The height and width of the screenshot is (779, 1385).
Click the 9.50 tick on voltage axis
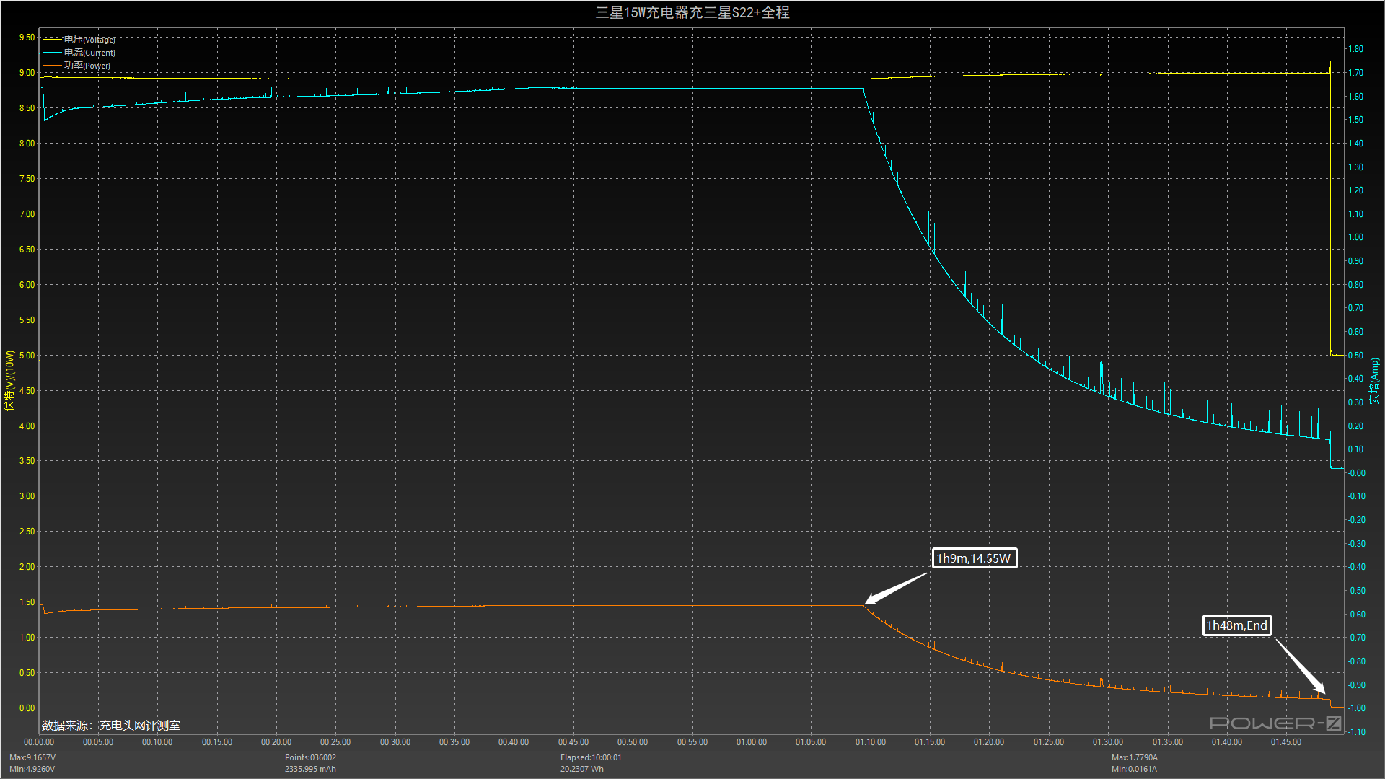[x=27, y=38]
